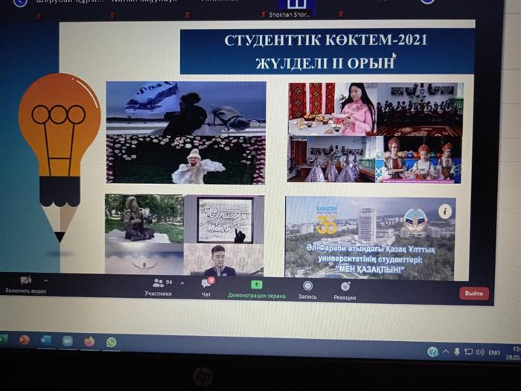The width and height of the screenshot is (521, 391).
Task: Click the help question mark tray icon
Action: (x=432, y=352)
